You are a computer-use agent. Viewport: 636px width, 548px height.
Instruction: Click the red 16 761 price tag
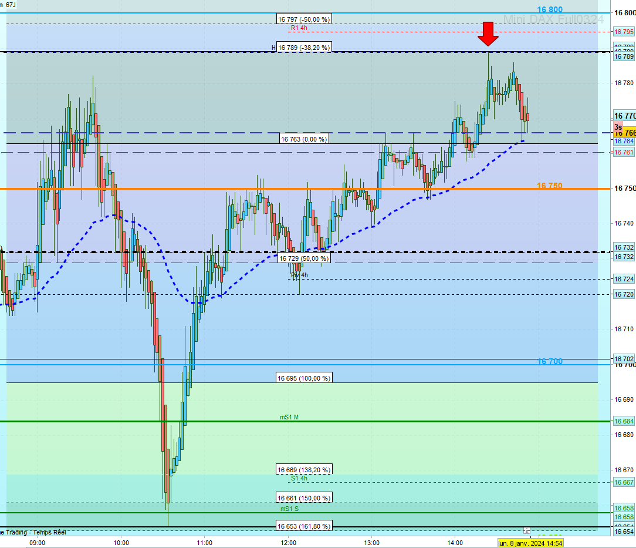(x=624, y=152)
